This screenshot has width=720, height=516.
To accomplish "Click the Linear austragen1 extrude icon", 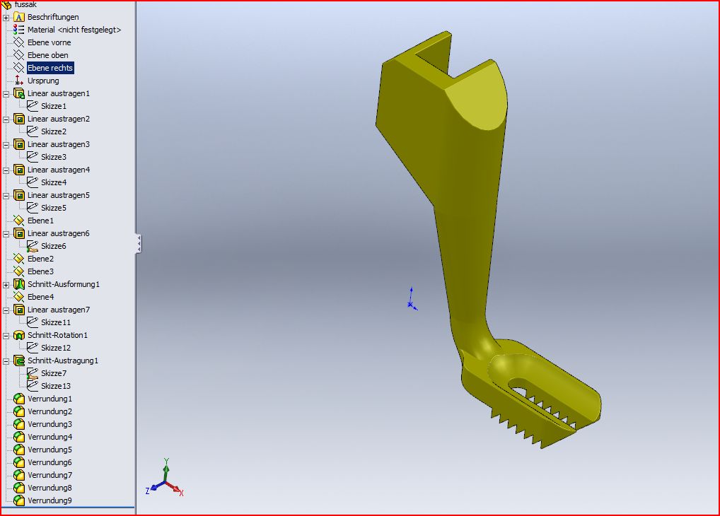I will click(19, 93).
